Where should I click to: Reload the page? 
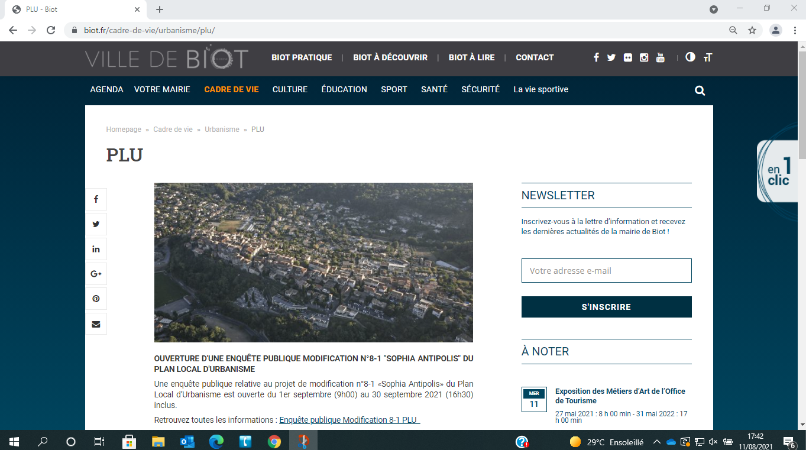tap(51, 30)
